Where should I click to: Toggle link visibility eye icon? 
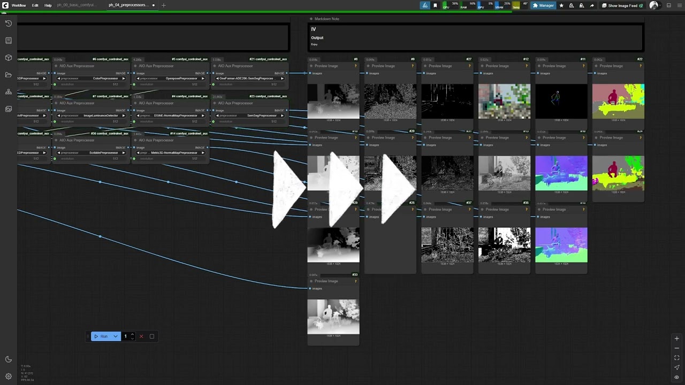pyautogui.click(x=676, y=377)
